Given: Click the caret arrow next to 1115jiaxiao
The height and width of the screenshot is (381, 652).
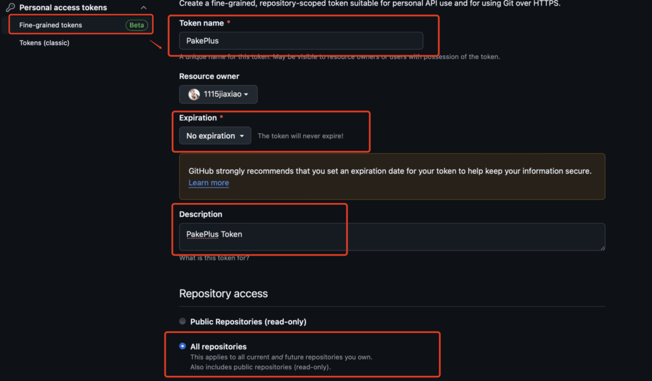Looking at the screenshot, I should pyautogui.click(x=246, y=95).
